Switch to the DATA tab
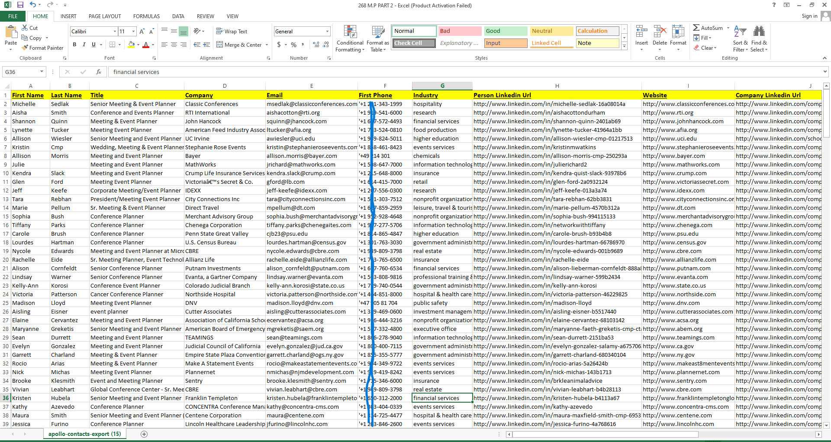 tap(178, 16)
